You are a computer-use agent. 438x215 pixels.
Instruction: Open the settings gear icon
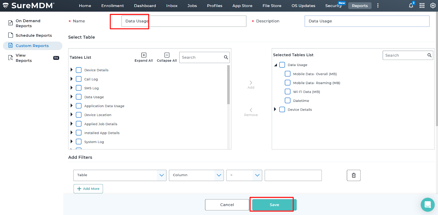coord(433,6)
